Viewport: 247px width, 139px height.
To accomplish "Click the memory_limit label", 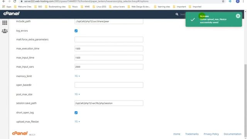I will coord(24,76).
